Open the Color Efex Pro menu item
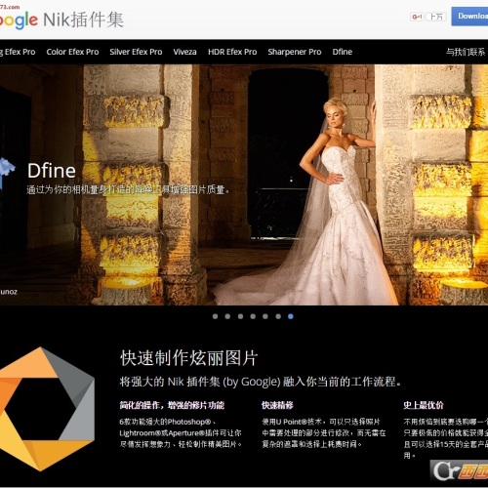 tap(72, 52)
